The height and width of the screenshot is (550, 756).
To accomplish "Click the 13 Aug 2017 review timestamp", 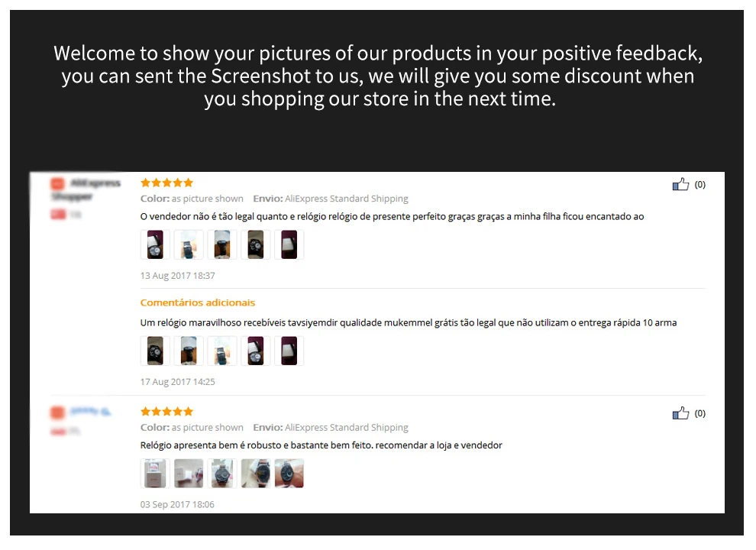I will 177,276.
